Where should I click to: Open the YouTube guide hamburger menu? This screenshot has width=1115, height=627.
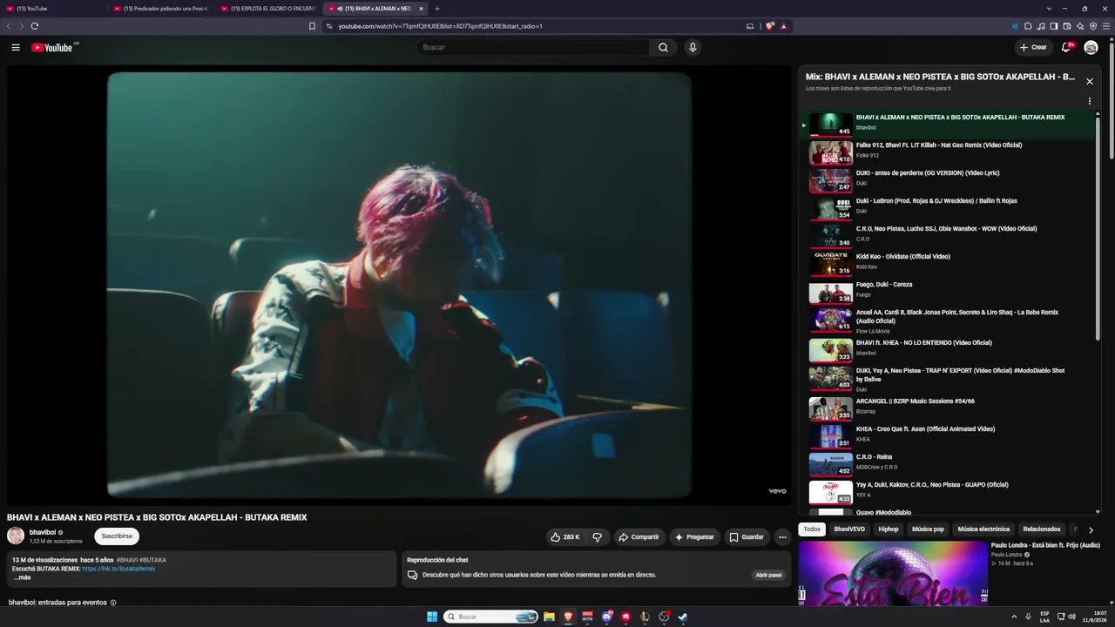tap(16, 47)
